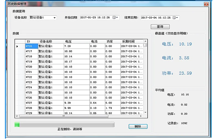
Task: Sort by the 电压 column header
Action: pyautogui.click(x=77, y=41)
